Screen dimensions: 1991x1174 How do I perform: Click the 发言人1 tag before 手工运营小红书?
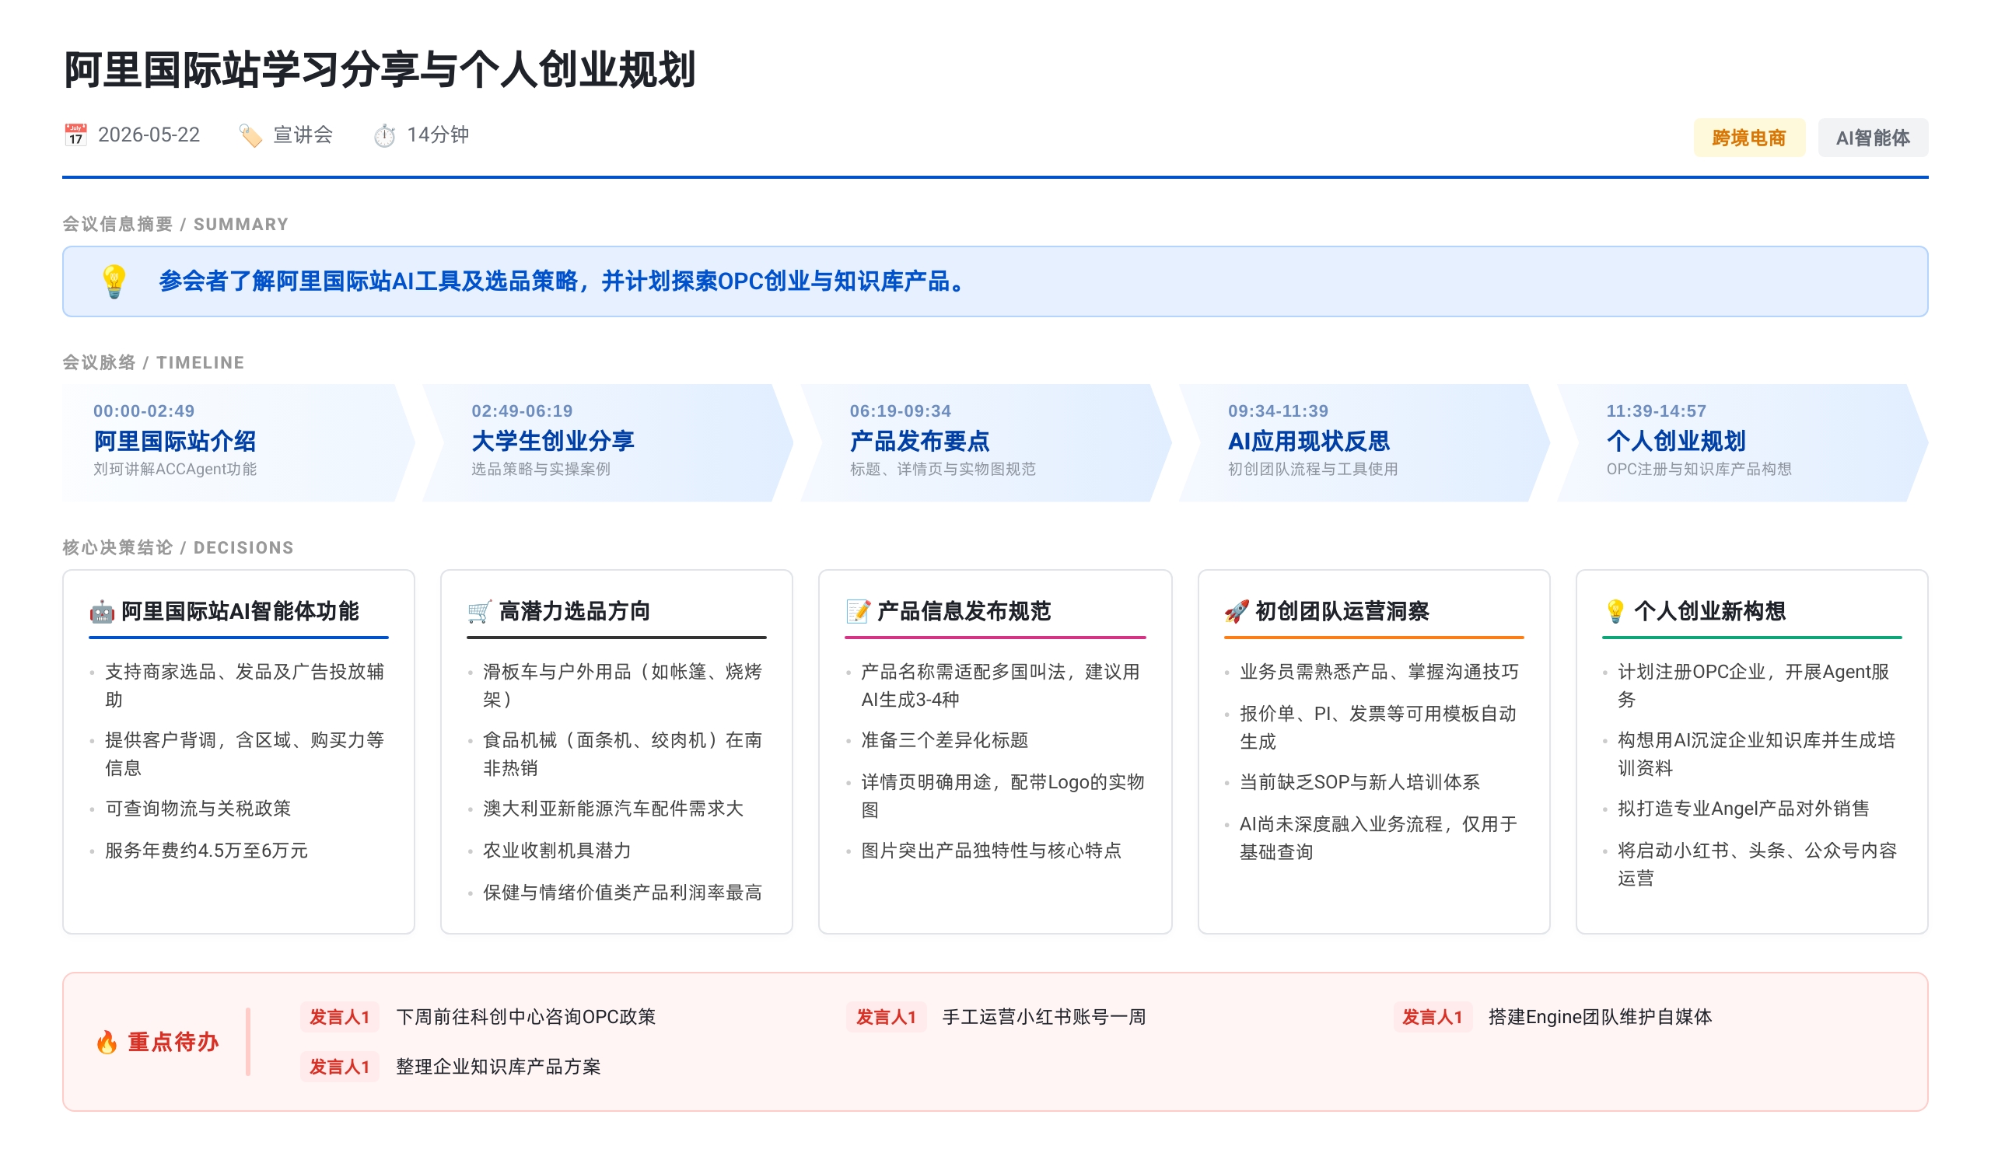click(x=887, y=1018)
